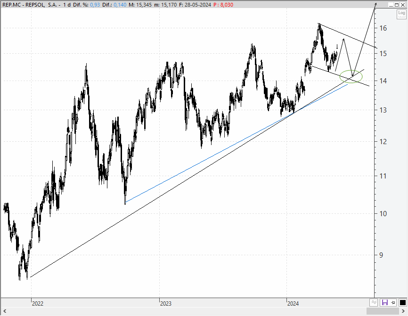
Task: Click the maximum value M: 15,345
Action: click(x=140, y=5)
